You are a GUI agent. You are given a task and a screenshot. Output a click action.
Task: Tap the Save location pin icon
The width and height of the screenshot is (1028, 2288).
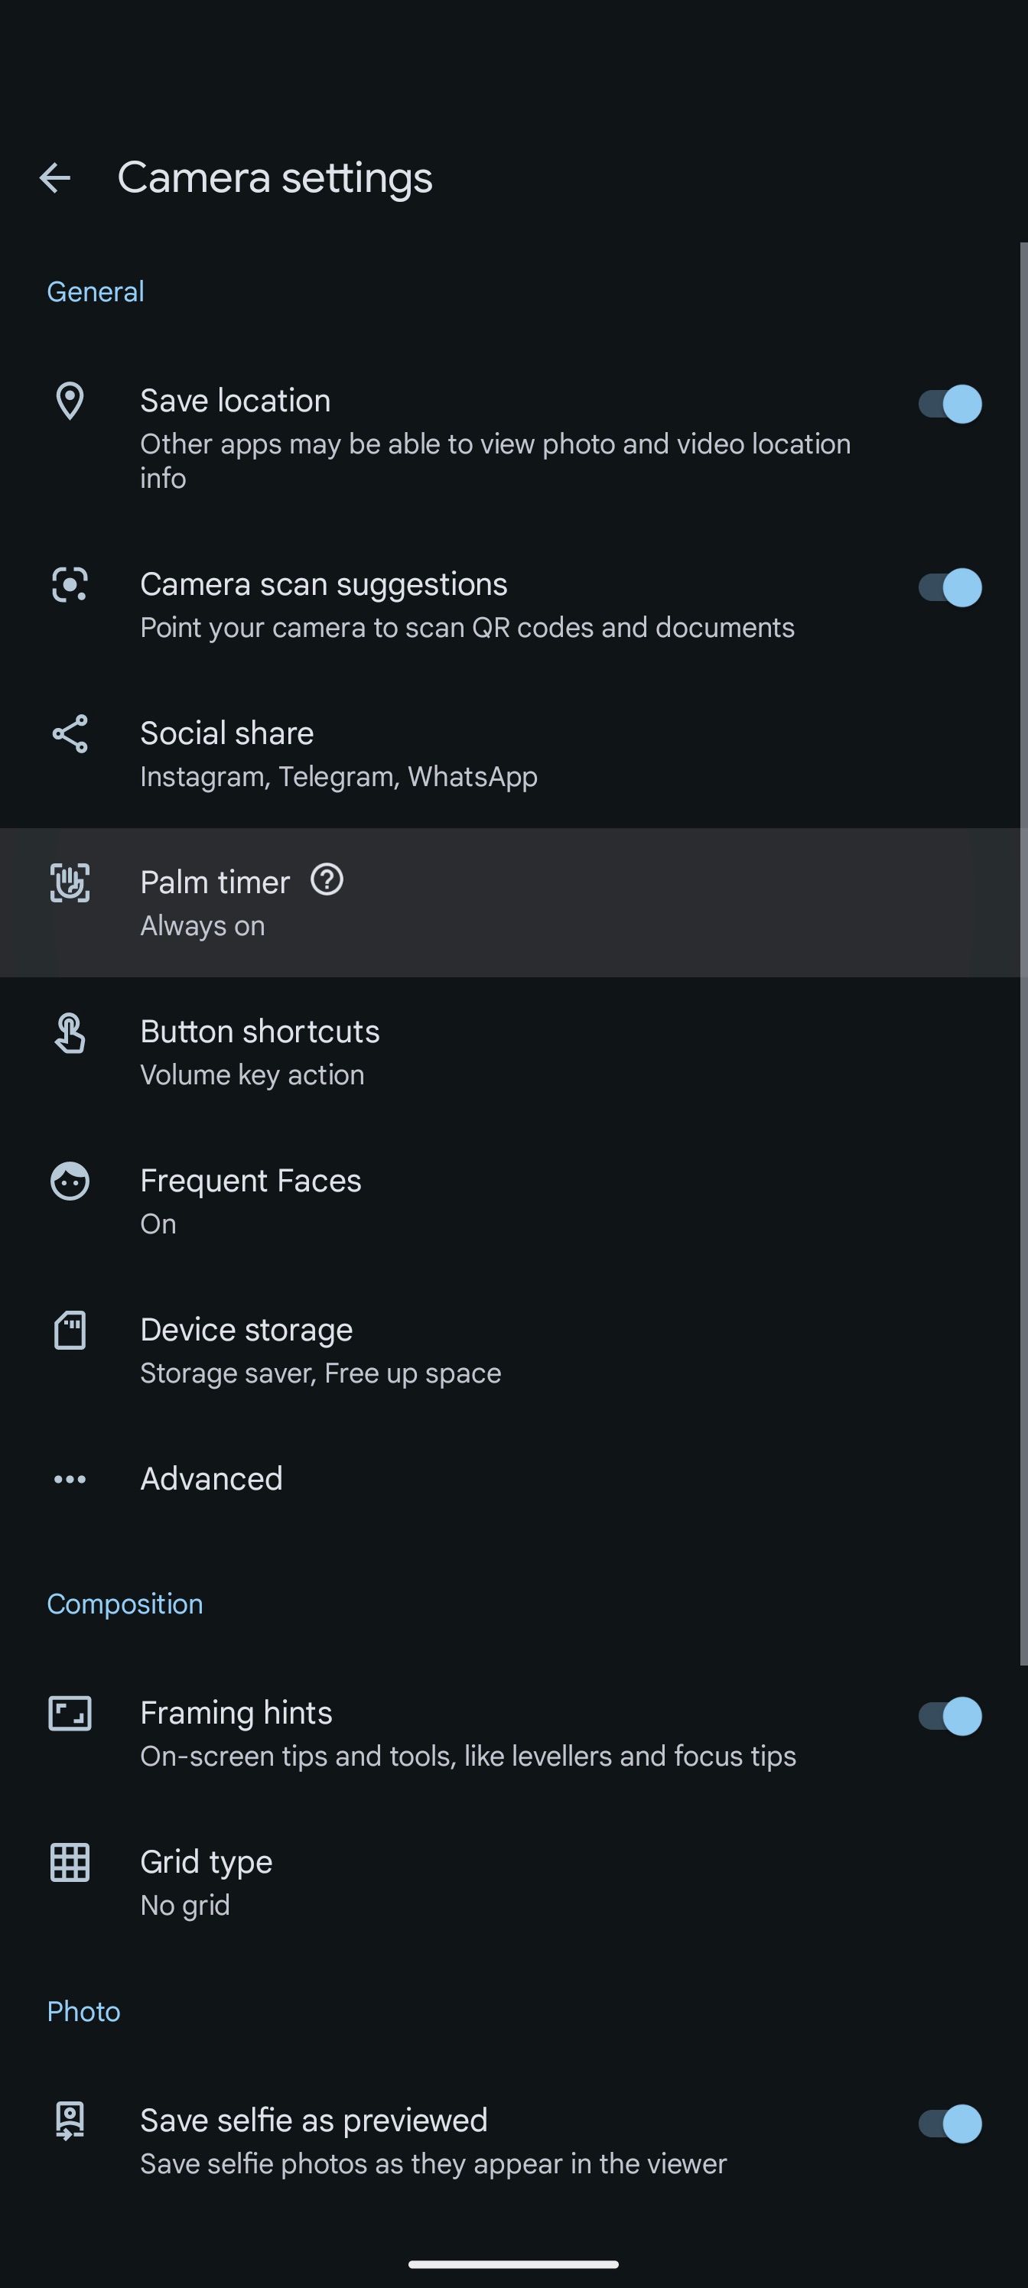(70, 401)
